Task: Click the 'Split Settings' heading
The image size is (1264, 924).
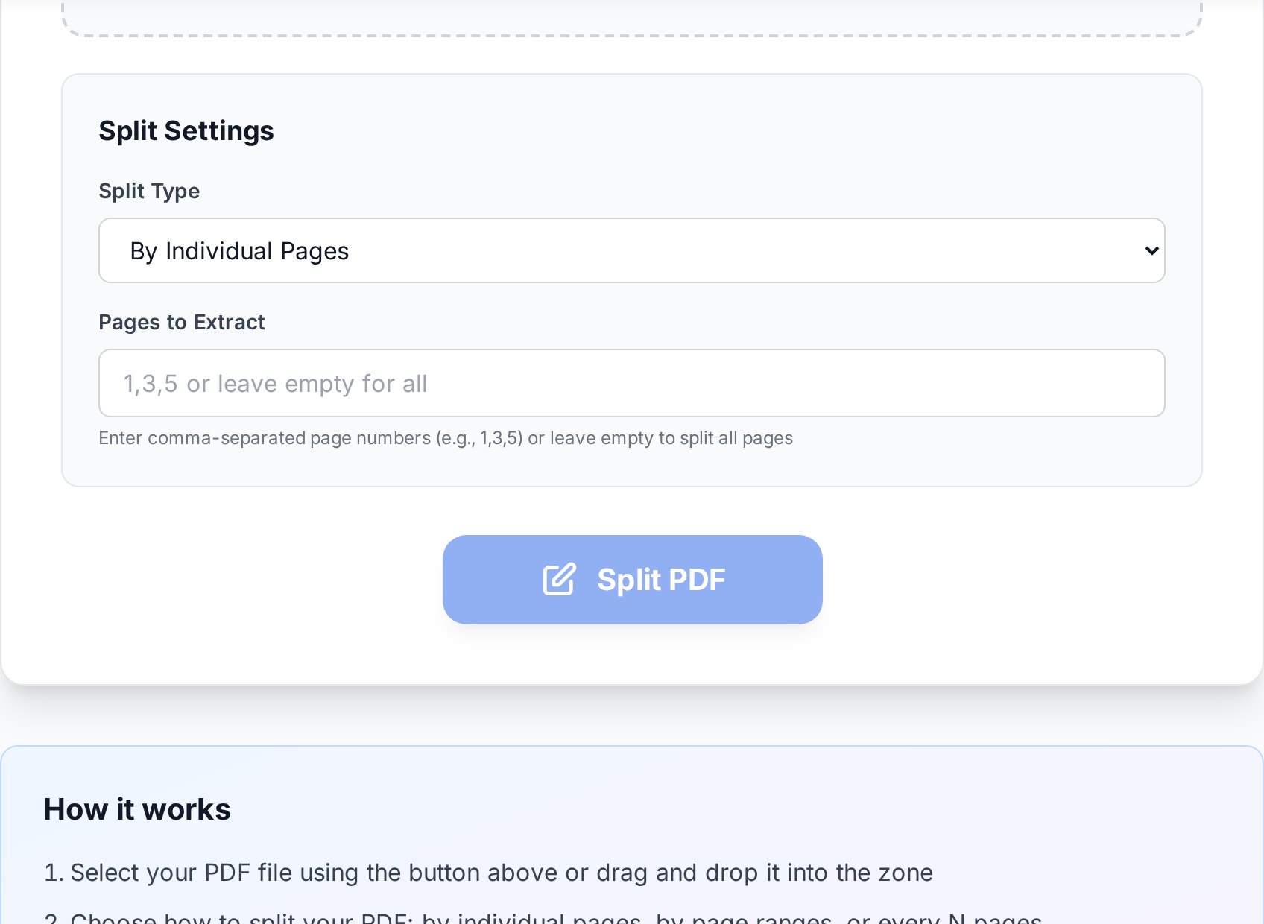Action: 186,130
